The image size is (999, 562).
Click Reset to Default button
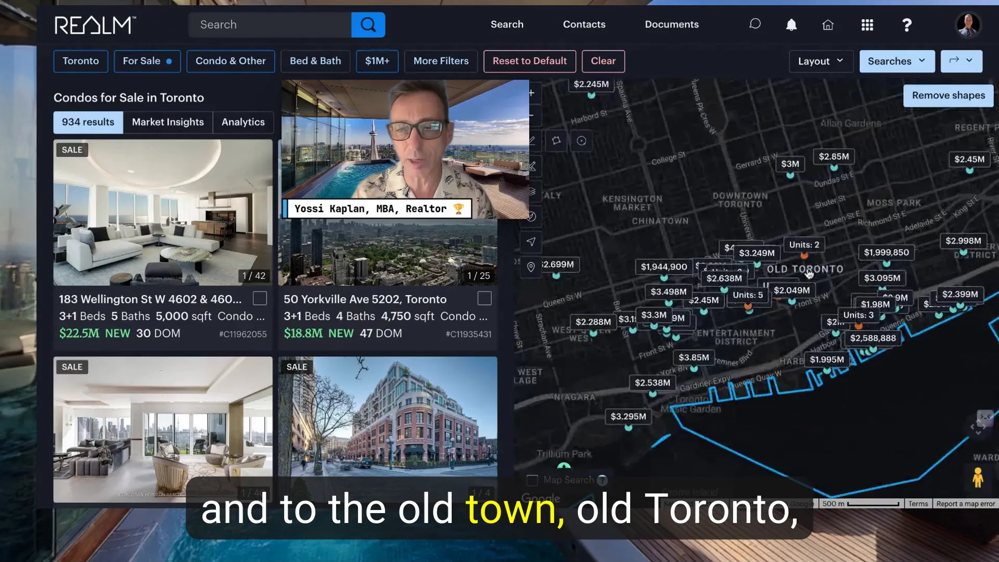coord(530,61)
